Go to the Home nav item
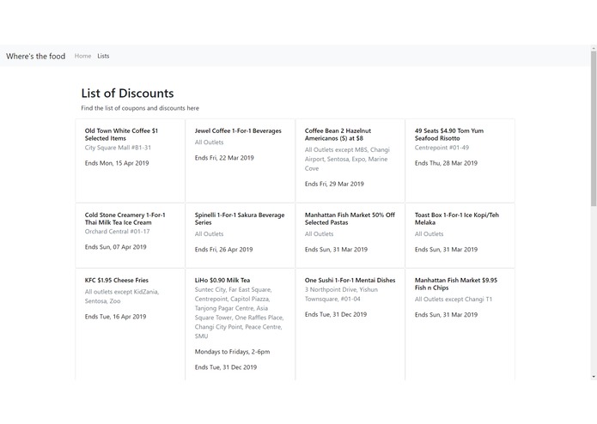The height and width of the screenshot is (424, 597). (82, 56)
